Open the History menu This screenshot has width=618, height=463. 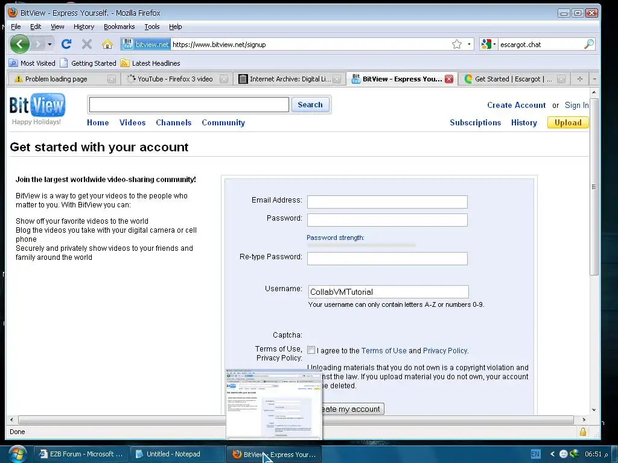click(84, 27)
